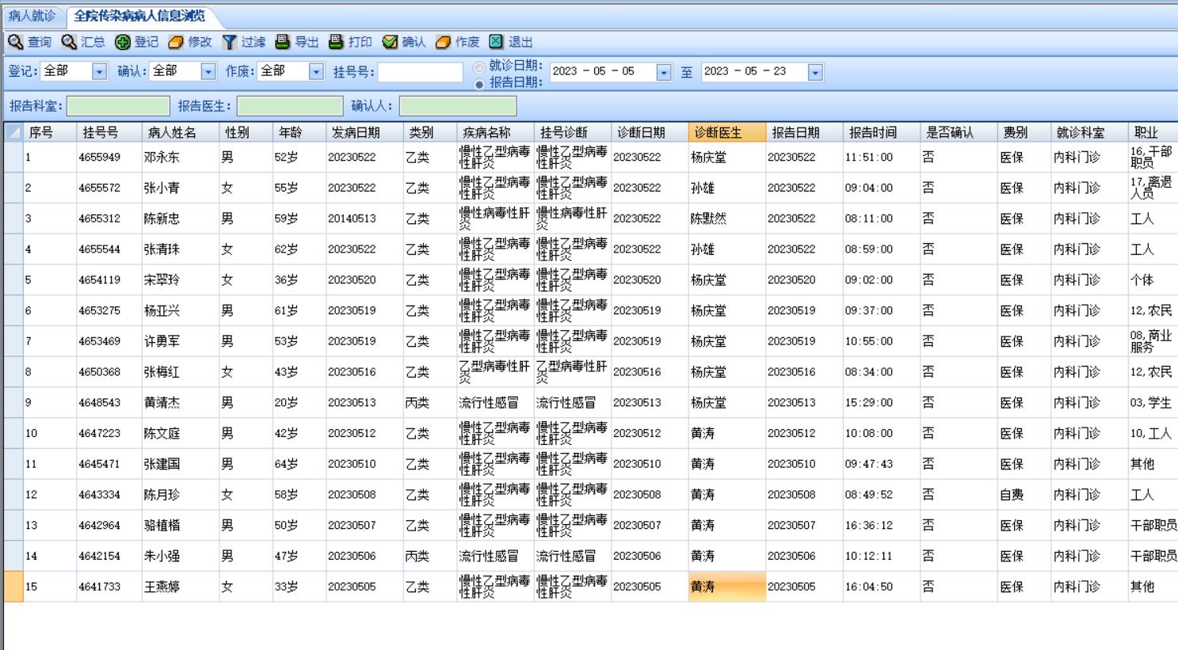Click the 确认 (confirm) checkmark icon

click(390, 42)
